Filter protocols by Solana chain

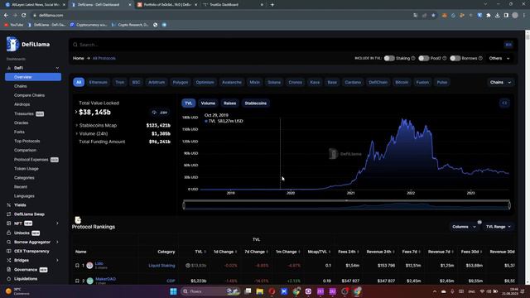tap(274, 82)
